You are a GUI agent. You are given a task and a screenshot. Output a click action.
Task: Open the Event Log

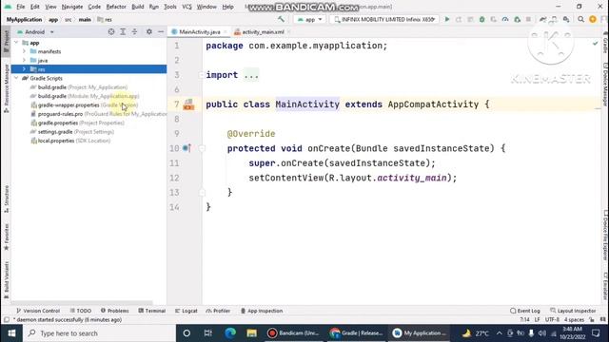click(524, 311)
